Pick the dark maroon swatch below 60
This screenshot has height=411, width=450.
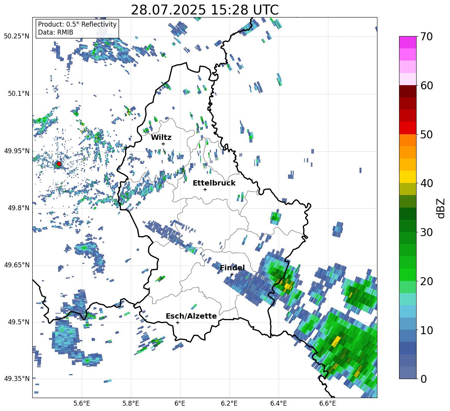click(x=407, y=91)
